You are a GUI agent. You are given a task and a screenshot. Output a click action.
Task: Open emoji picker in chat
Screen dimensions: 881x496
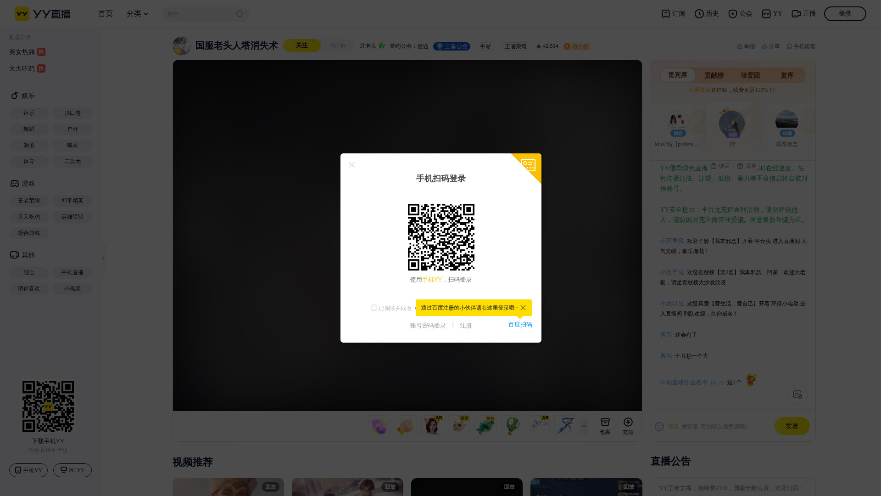(659, 427)
